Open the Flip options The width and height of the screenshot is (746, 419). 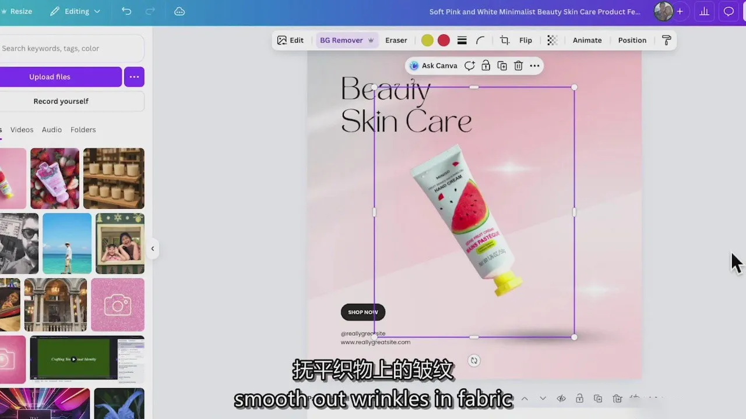(x=526, y=40)
